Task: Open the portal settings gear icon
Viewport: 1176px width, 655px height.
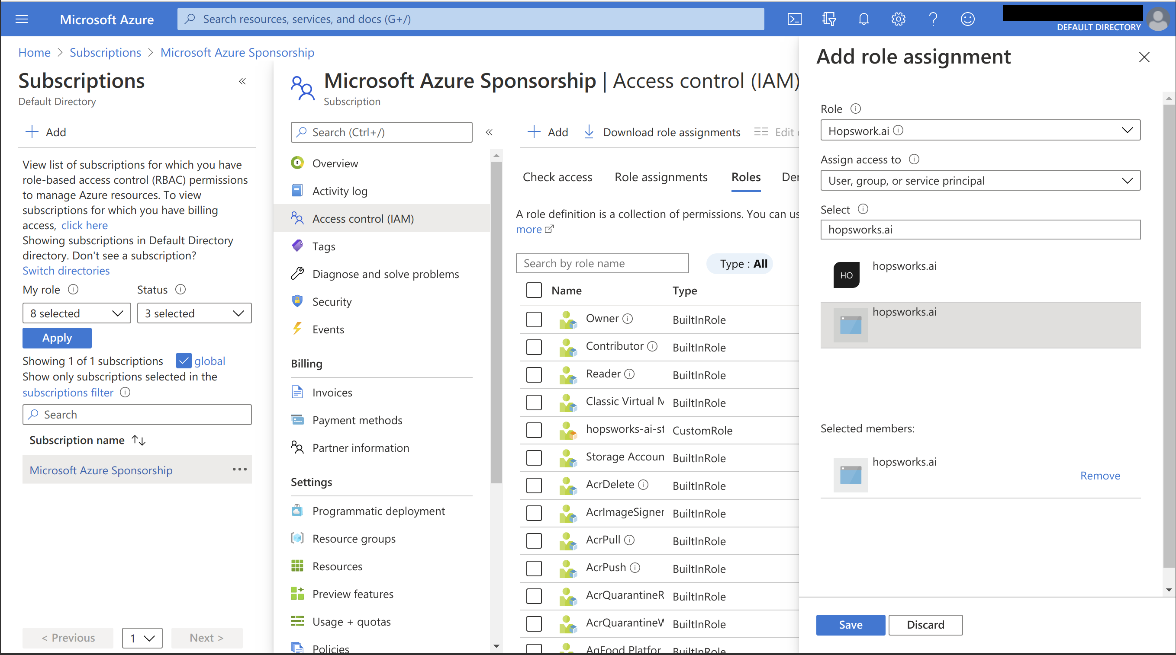Action: tap(898, 19)
